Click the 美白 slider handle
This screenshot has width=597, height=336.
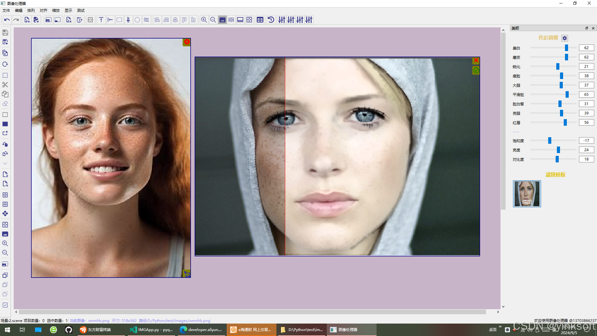(567, 48)
